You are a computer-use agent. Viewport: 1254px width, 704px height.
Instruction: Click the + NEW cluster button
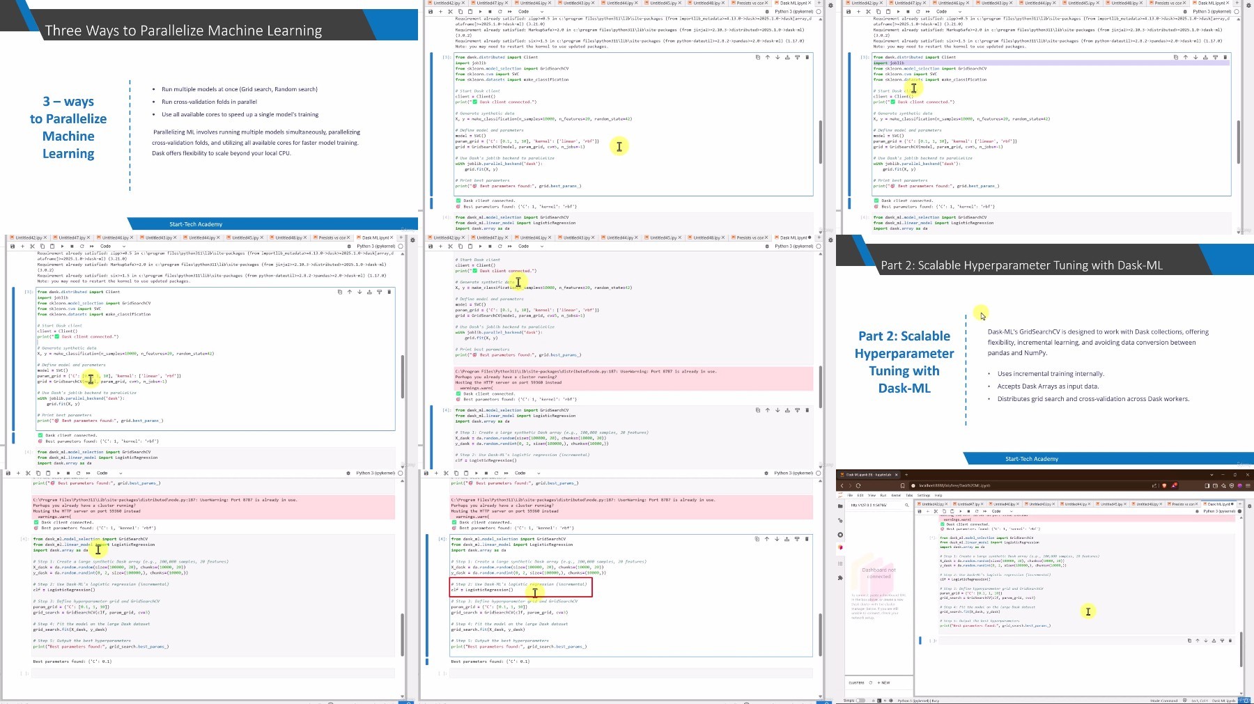click(883, 682)
